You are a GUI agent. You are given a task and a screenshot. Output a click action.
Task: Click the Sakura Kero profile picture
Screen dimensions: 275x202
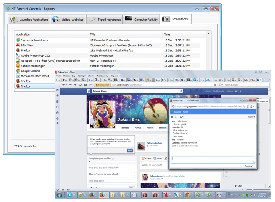click(102, 114)
